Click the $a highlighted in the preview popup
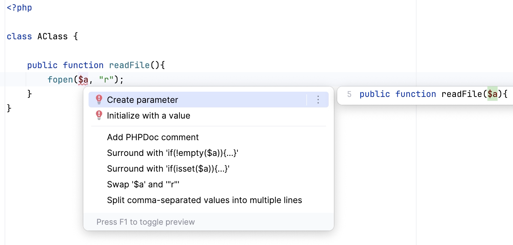513x245 pixels. [x=492, y=94]
